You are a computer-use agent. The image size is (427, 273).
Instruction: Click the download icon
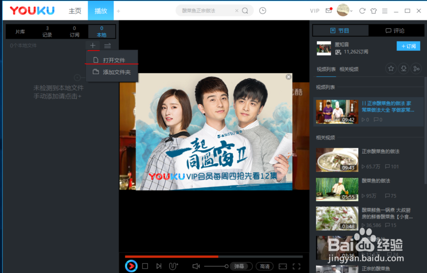pyautogui.click(x=404, y=69)
